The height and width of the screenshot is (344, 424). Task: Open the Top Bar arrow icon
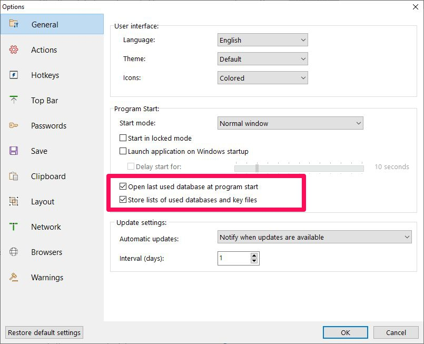point(14,100)
